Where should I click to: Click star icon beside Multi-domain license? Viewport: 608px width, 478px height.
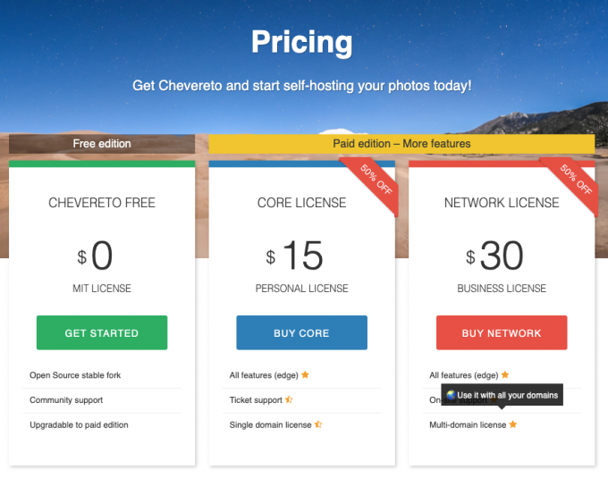click(513, 425)
